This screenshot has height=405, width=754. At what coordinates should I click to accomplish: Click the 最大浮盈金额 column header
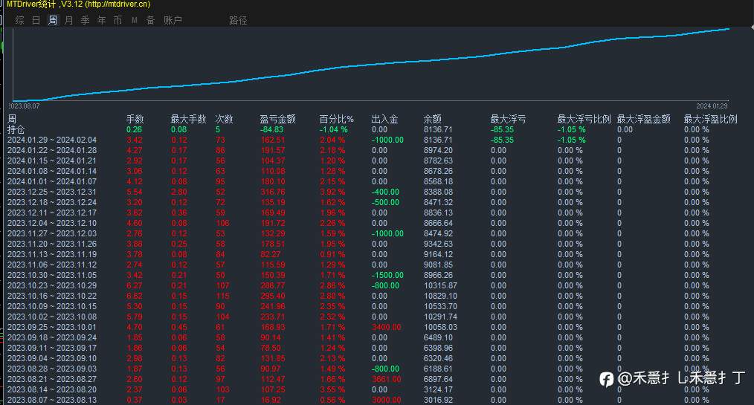tap(643, 119)
